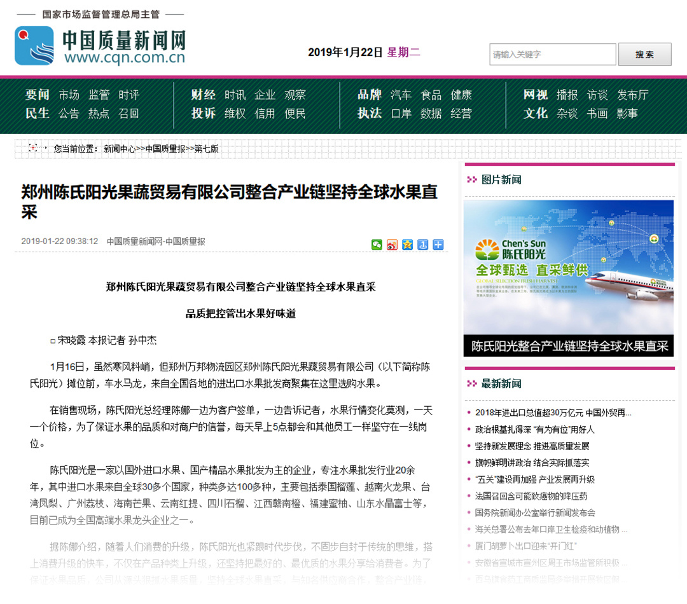Viewport: 687px width, 604px height.
Task: Open news 海关总署公布去年口岸卫生检疫
Action: coord(551,529)
